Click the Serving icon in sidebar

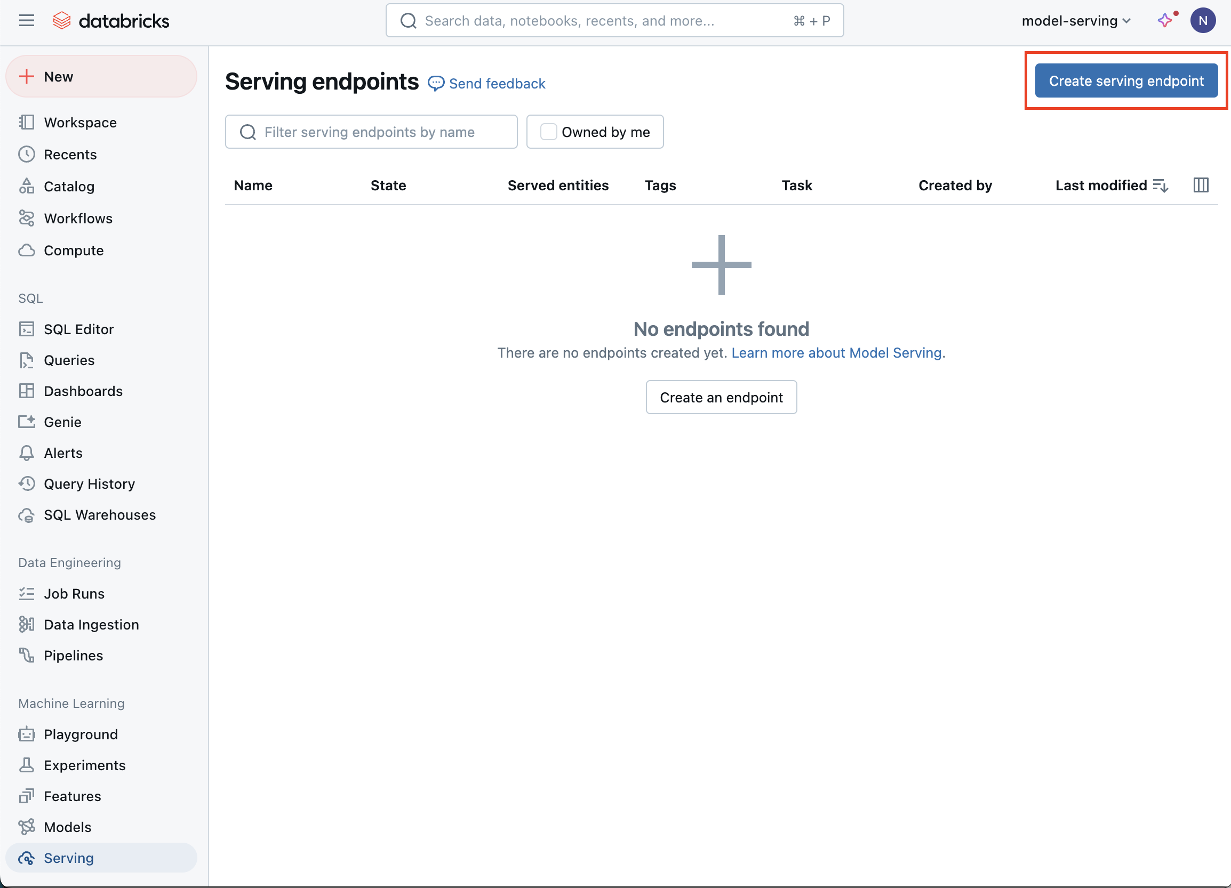point(27,858)
